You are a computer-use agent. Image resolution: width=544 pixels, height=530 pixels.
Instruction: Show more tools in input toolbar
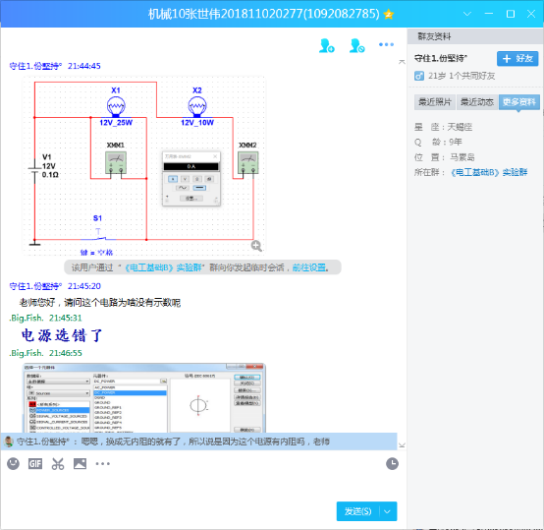coord(103,464)
